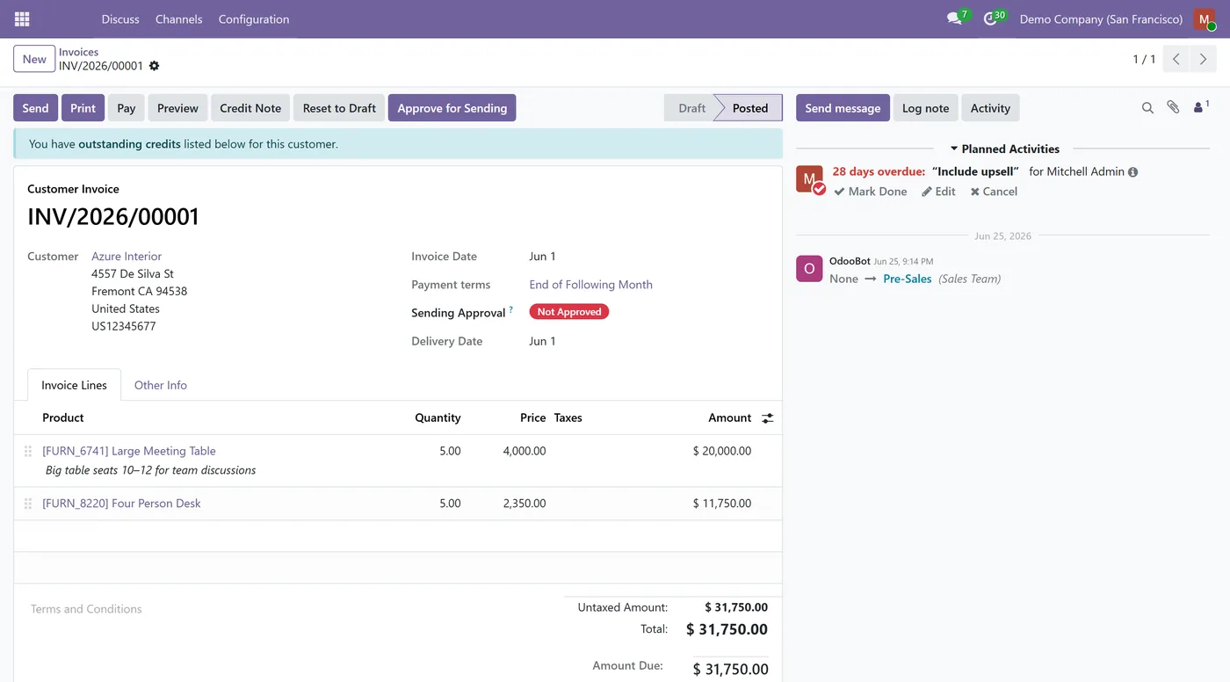
Task: Click the Print button
Action: (x=83, y=108)
